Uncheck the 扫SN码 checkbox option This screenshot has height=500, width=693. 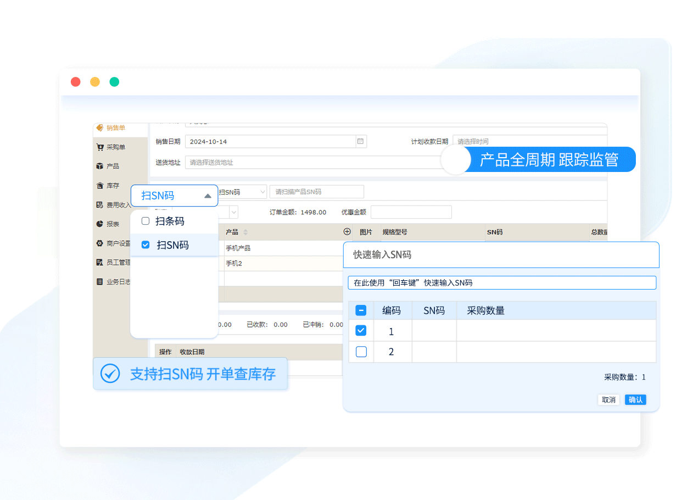(146, 245)
